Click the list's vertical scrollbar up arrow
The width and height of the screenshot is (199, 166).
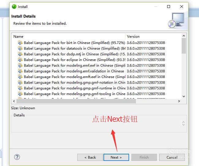click(184, 36)
